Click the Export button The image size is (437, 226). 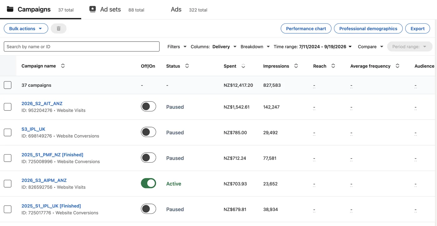pos(418,29)
